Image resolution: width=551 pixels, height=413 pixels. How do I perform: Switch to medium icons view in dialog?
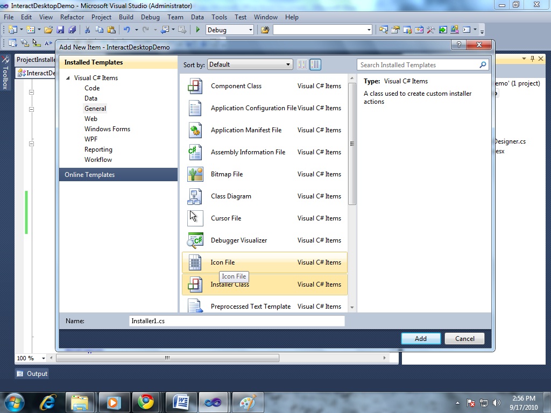(315, 65)
